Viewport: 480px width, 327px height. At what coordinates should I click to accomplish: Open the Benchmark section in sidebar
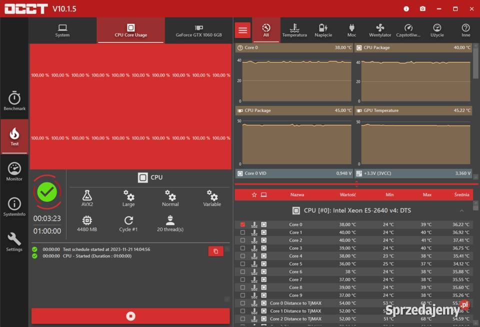click(x=14, y=100)
